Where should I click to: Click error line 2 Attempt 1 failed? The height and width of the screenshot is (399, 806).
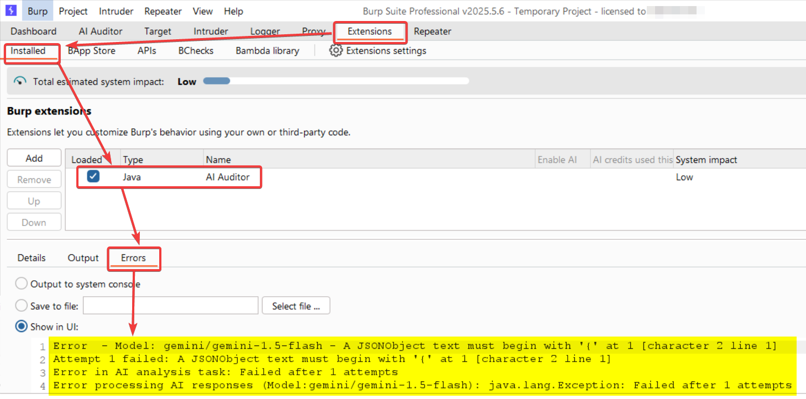click(332, 359)
